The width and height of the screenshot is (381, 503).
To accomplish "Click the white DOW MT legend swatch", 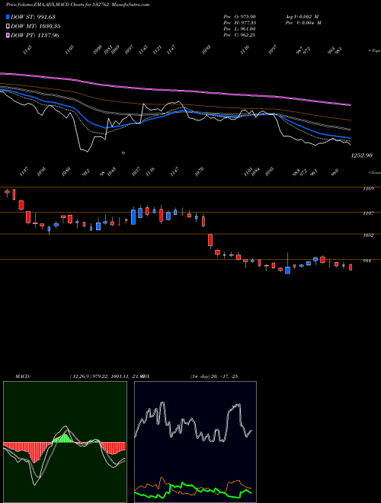I will point(8,27).
